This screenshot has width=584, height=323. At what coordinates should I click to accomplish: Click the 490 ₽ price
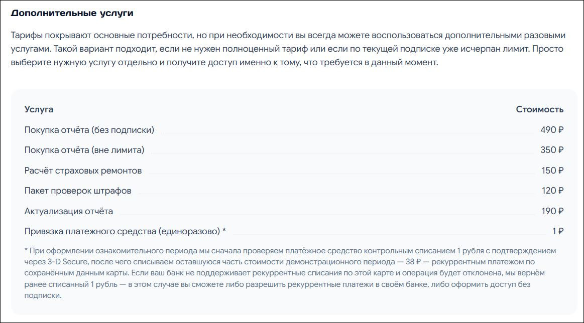(x=551, y=130)
